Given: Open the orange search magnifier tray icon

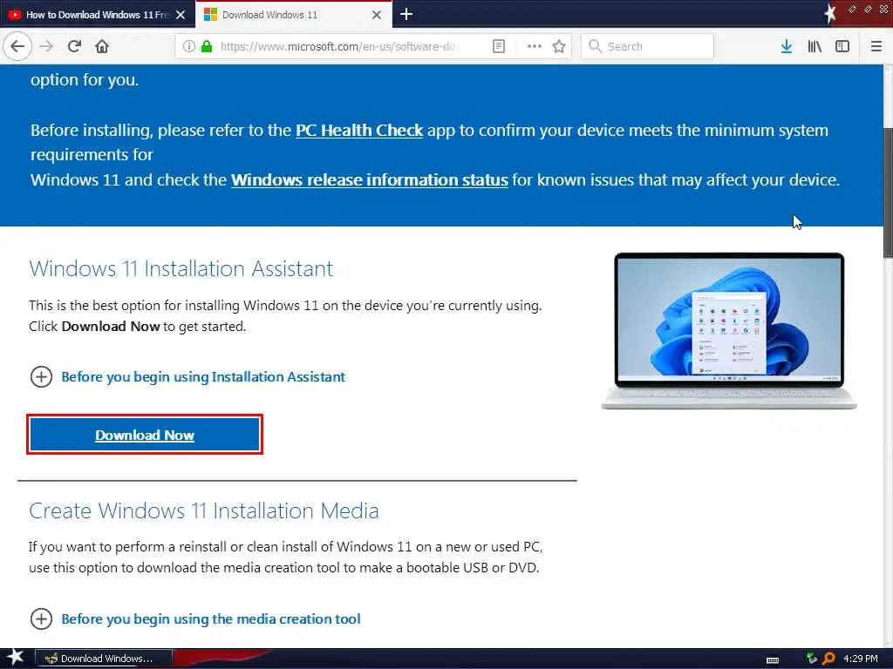Looking at the screenshot, I should tap(828, 659).
